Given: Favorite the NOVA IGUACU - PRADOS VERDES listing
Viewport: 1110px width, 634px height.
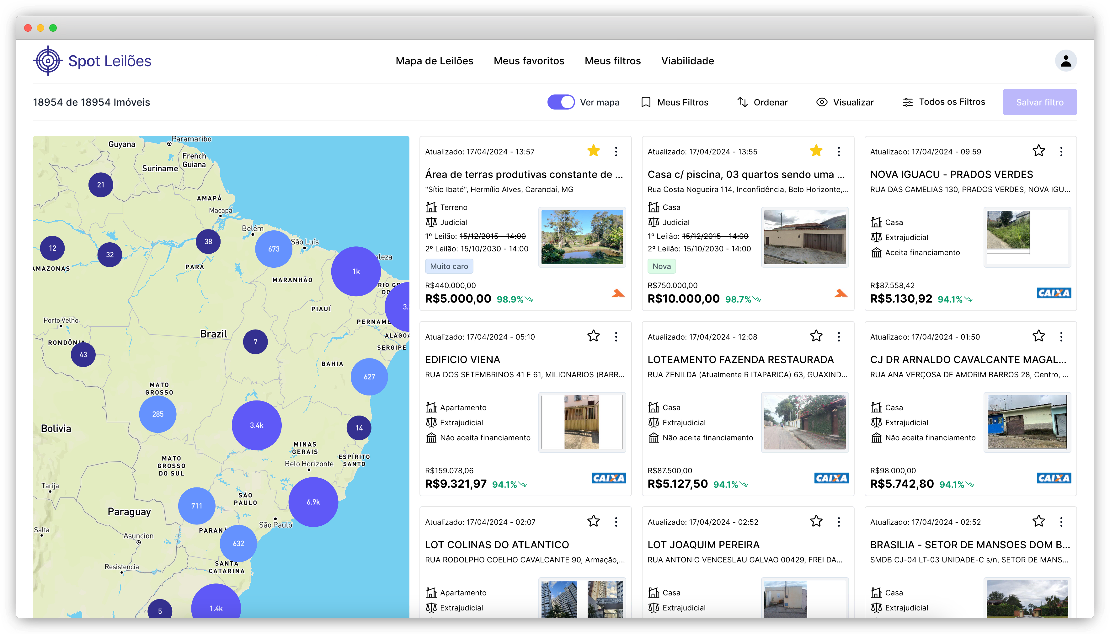Looking at the screenshot, I should [1038, 151].
